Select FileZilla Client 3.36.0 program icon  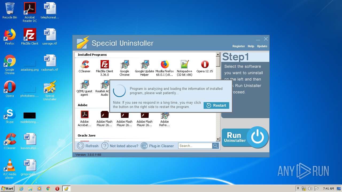pos(104,68)
